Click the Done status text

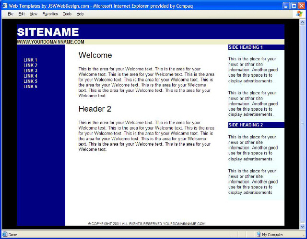pyautogui.click(x=13, y=234)
